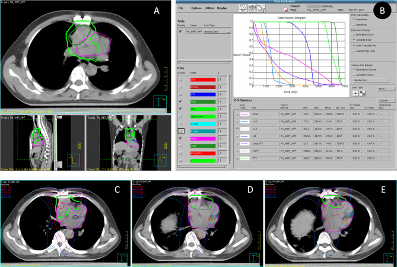Select the DVH plot icon in top toolbar
The height and width of the screenshot is (267, 397).
point(243,8)
